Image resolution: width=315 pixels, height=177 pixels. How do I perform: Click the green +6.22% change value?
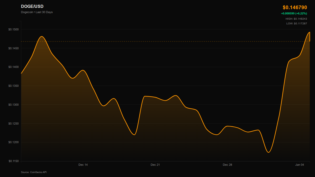pyautogui.click(x=294, y=14)
